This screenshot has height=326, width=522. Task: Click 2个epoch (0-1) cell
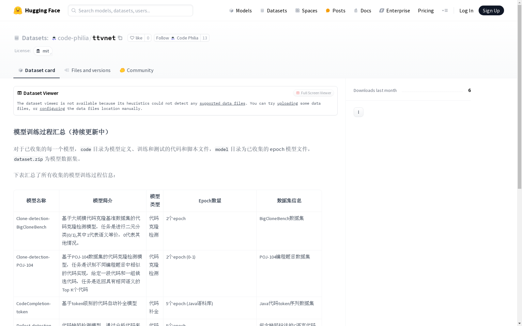pyautogui.click(x=210, y=274)
